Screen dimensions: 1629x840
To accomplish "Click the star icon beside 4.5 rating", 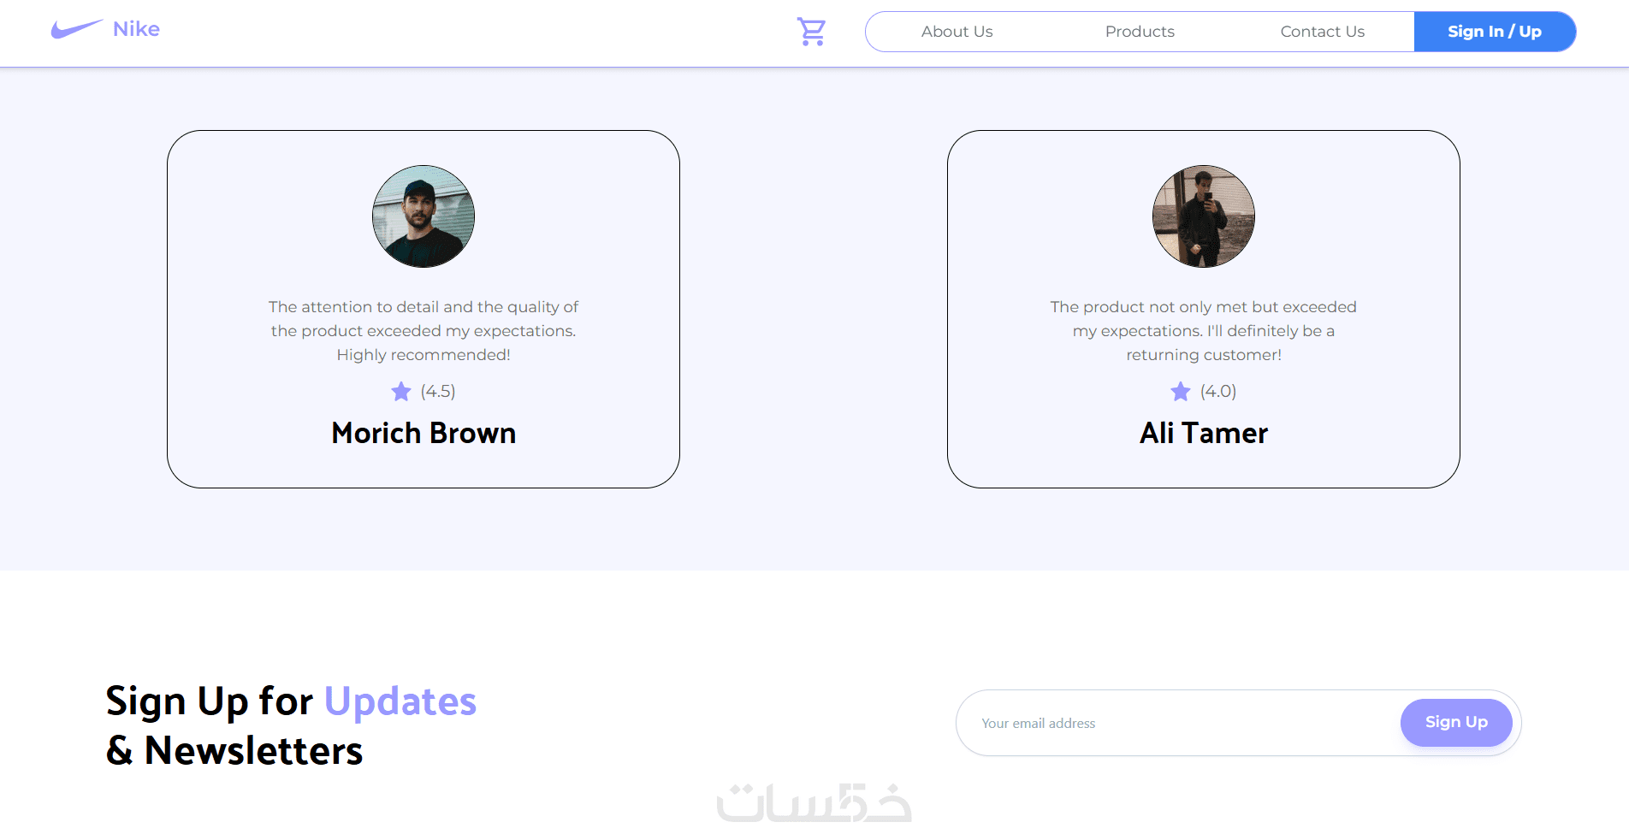I will (401, 392).
